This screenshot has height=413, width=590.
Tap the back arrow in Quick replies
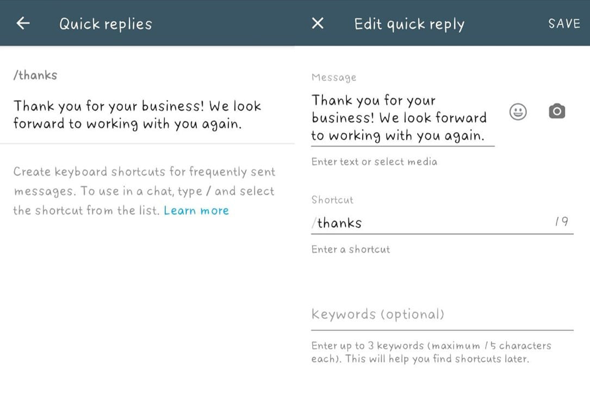23,23
